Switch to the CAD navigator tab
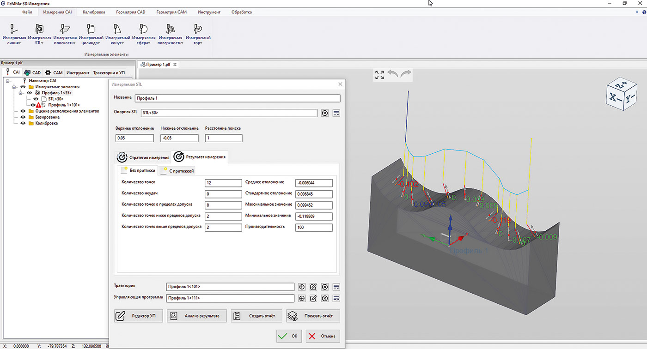 32,72
